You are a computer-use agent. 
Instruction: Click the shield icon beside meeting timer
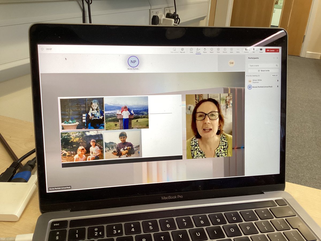(x=42, y=49)
